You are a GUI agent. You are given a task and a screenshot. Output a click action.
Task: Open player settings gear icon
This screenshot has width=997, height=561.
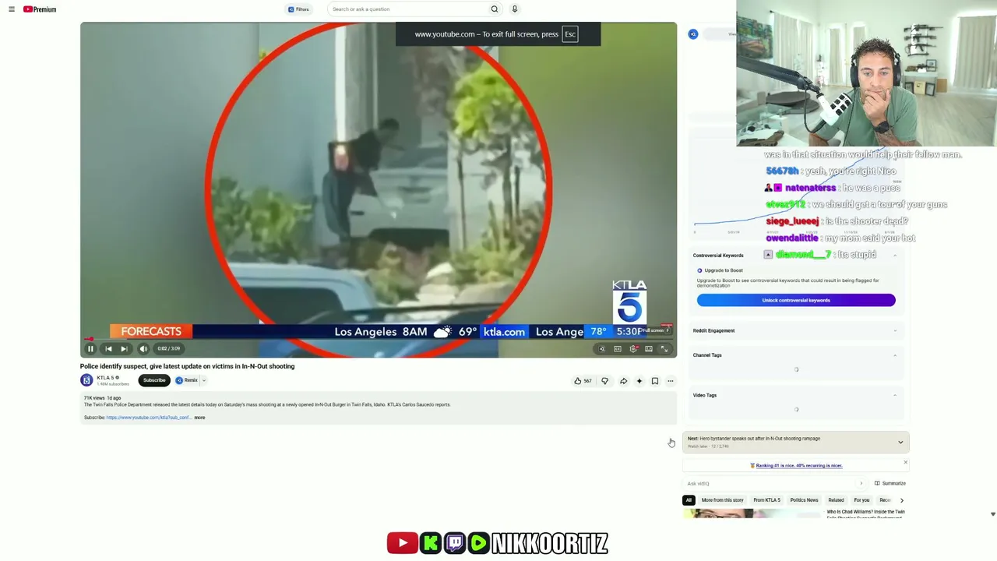633,349
